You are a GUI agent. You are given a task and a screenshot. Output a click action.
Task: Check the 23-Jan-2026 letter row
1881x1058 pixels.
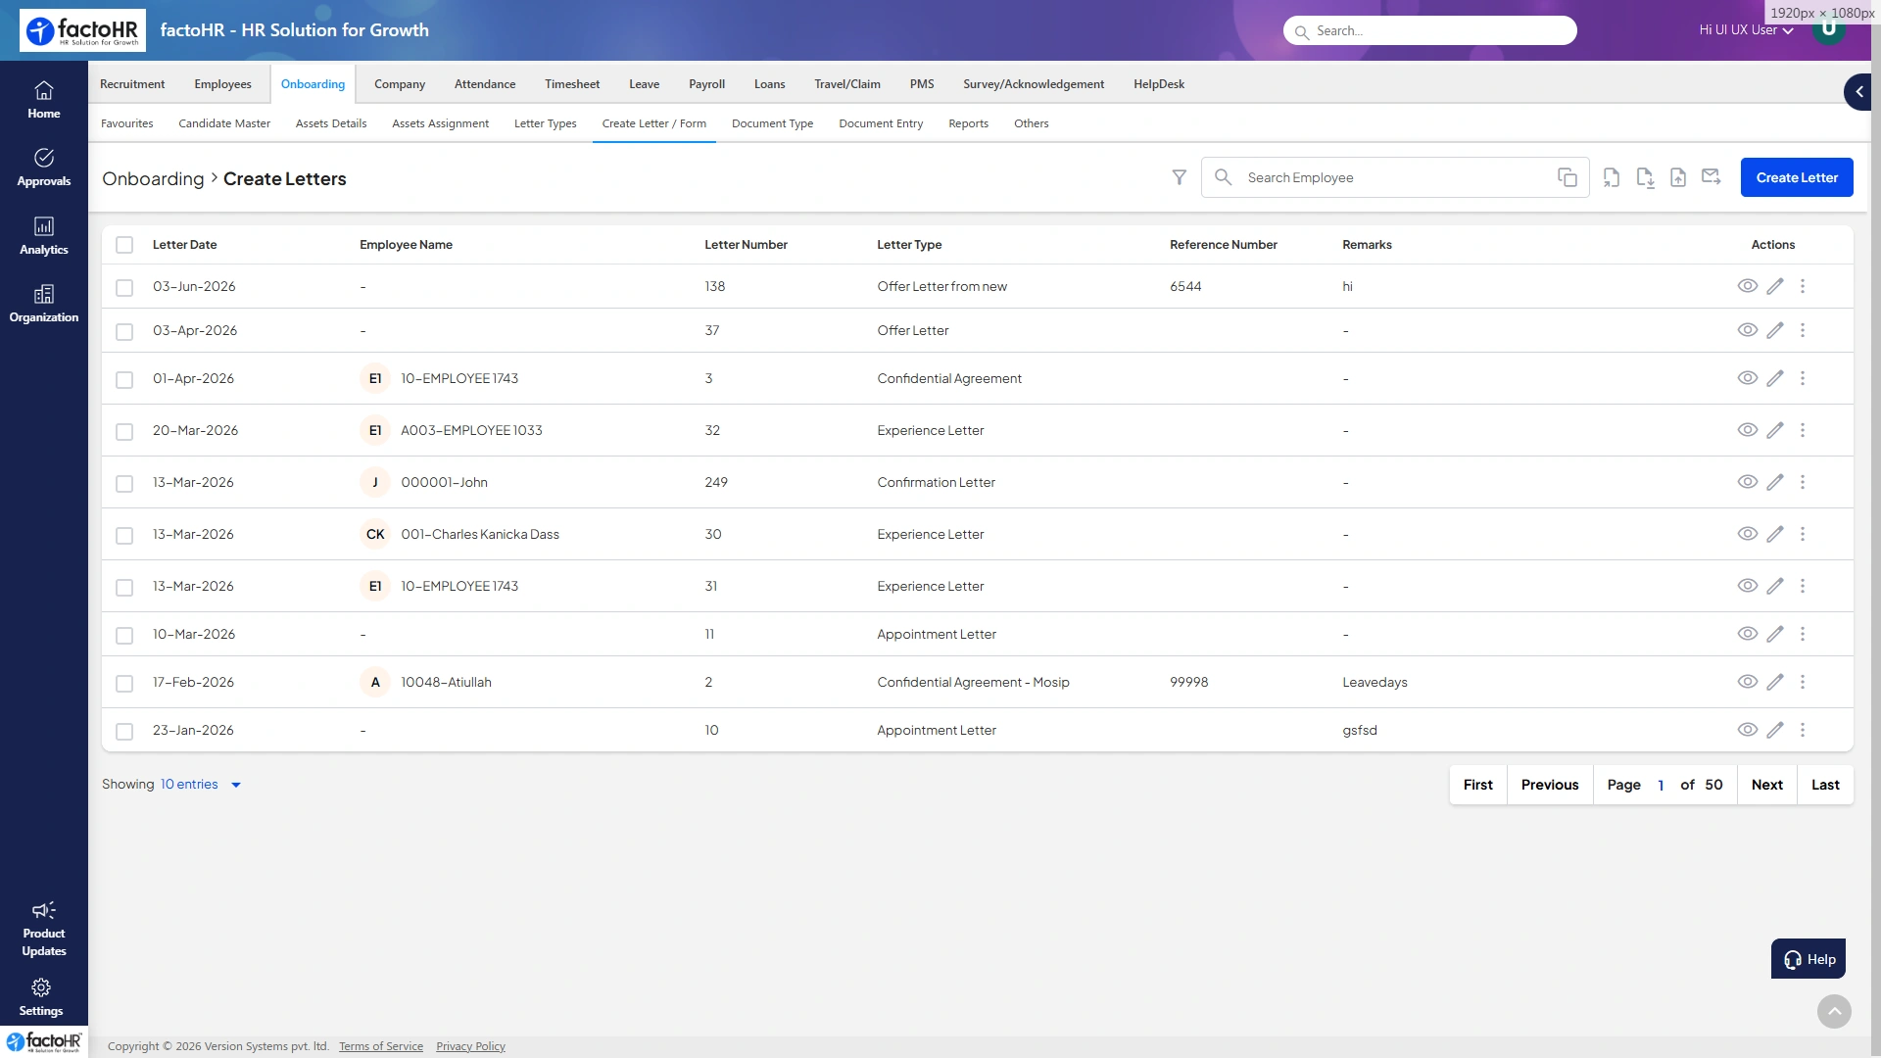click(124, 731)
